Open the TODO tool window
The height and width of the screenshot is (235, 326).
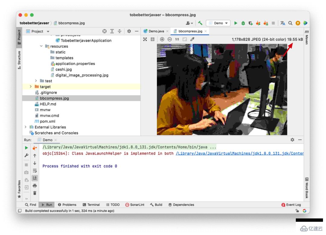coord(113,205)
